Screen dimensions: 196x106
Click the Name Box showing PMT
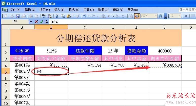point(15,22)
